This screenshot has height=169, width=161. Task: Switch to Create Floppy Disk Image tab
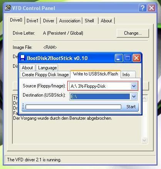pos(45,75)
